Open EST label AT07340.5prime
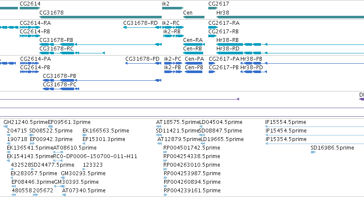364x197 pixels. pyautogui.click(x=84, y=191)
